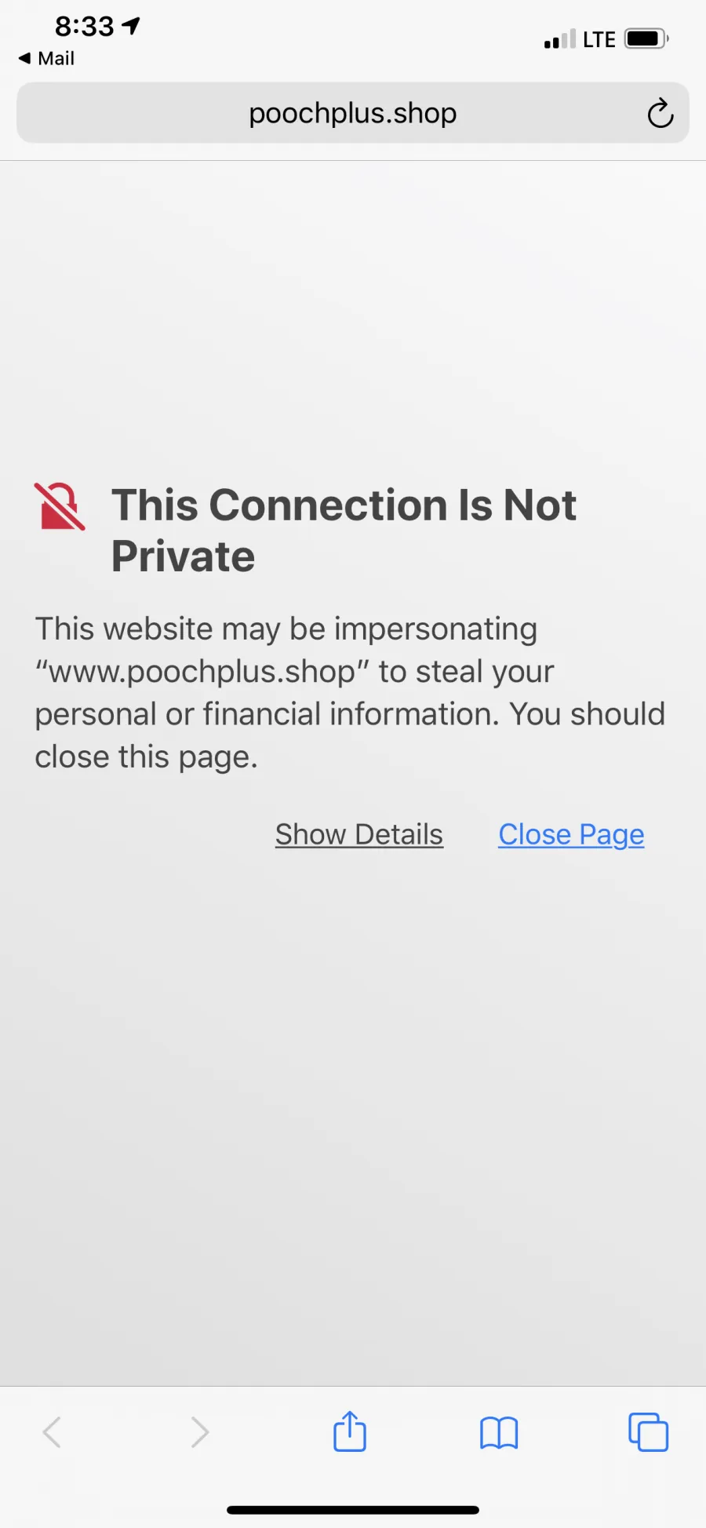Tap the warning paragraph about impersonating website

[x=350, y=693]
